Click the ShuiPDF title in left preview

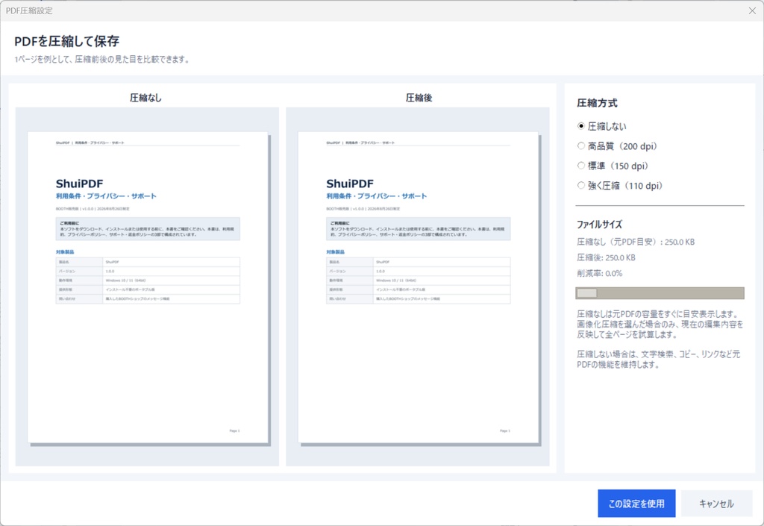click(x=79, y=184)
